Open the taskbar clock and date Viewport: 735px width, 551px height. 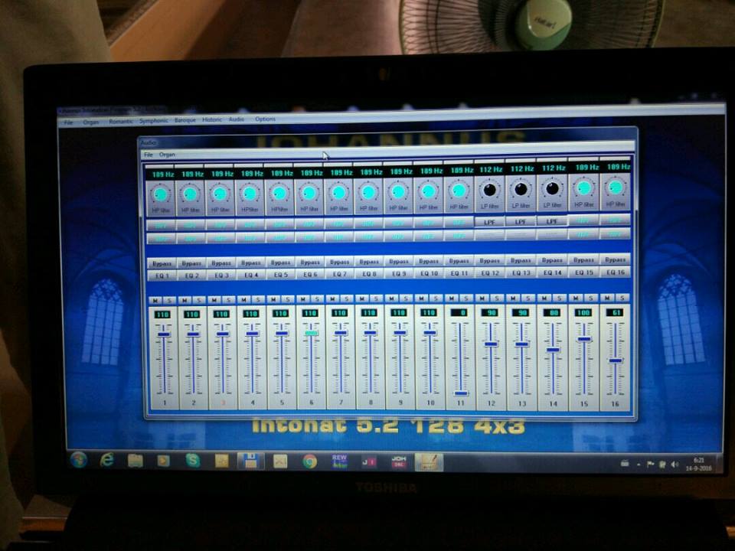699,465
